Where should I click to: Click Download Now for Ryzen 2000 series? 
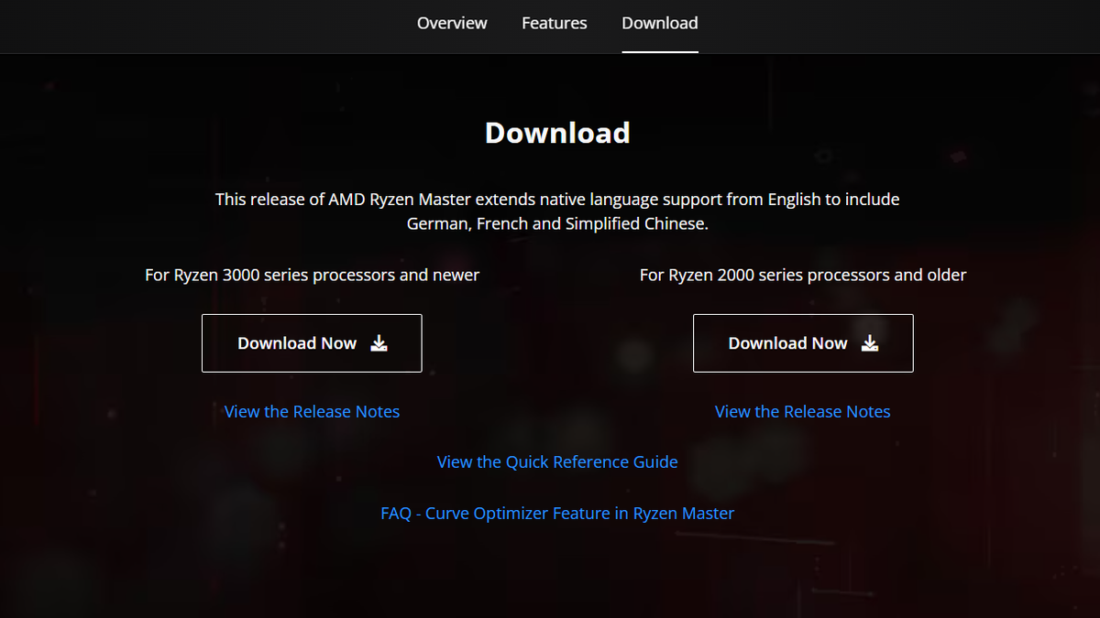coord(803,343)
